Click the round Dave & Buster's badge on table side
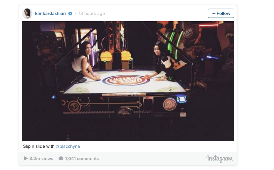 pos(169,104)
